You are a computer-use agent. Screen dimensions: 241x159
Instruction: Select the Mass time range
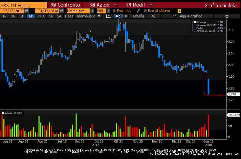69,16
